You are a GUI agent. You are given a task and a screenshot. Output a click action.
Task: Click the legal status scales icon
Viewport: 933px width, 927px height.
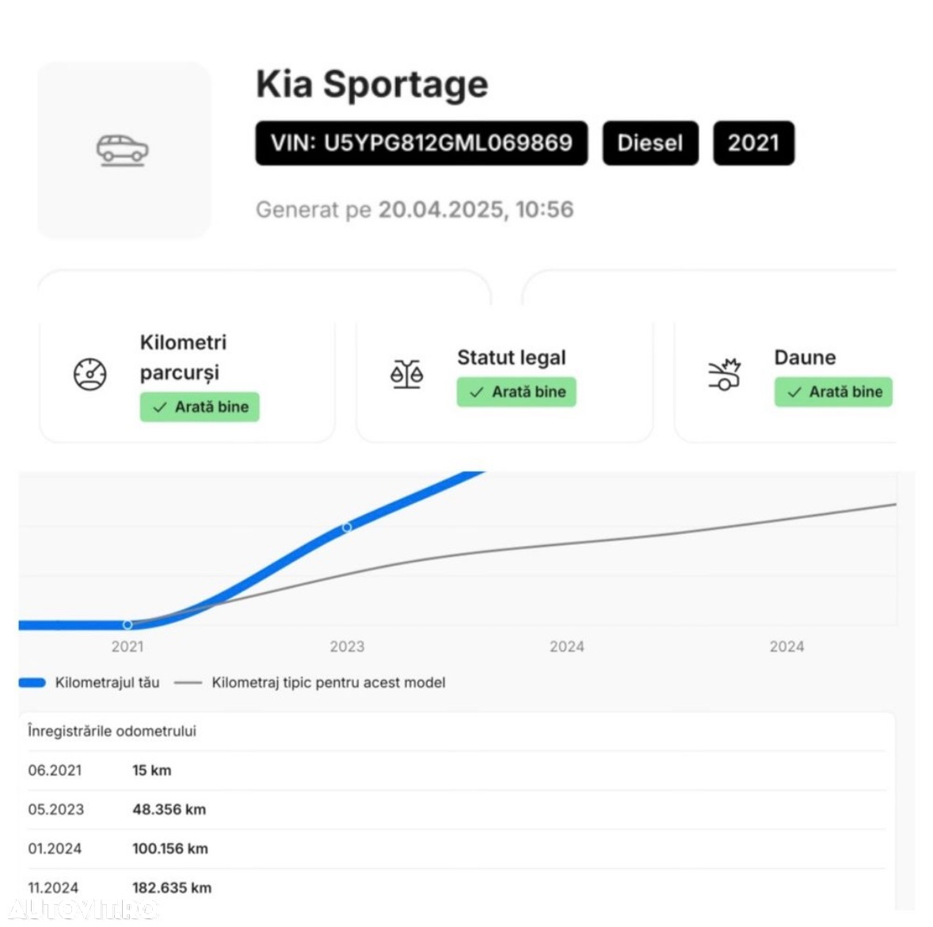tap(406, 374)
